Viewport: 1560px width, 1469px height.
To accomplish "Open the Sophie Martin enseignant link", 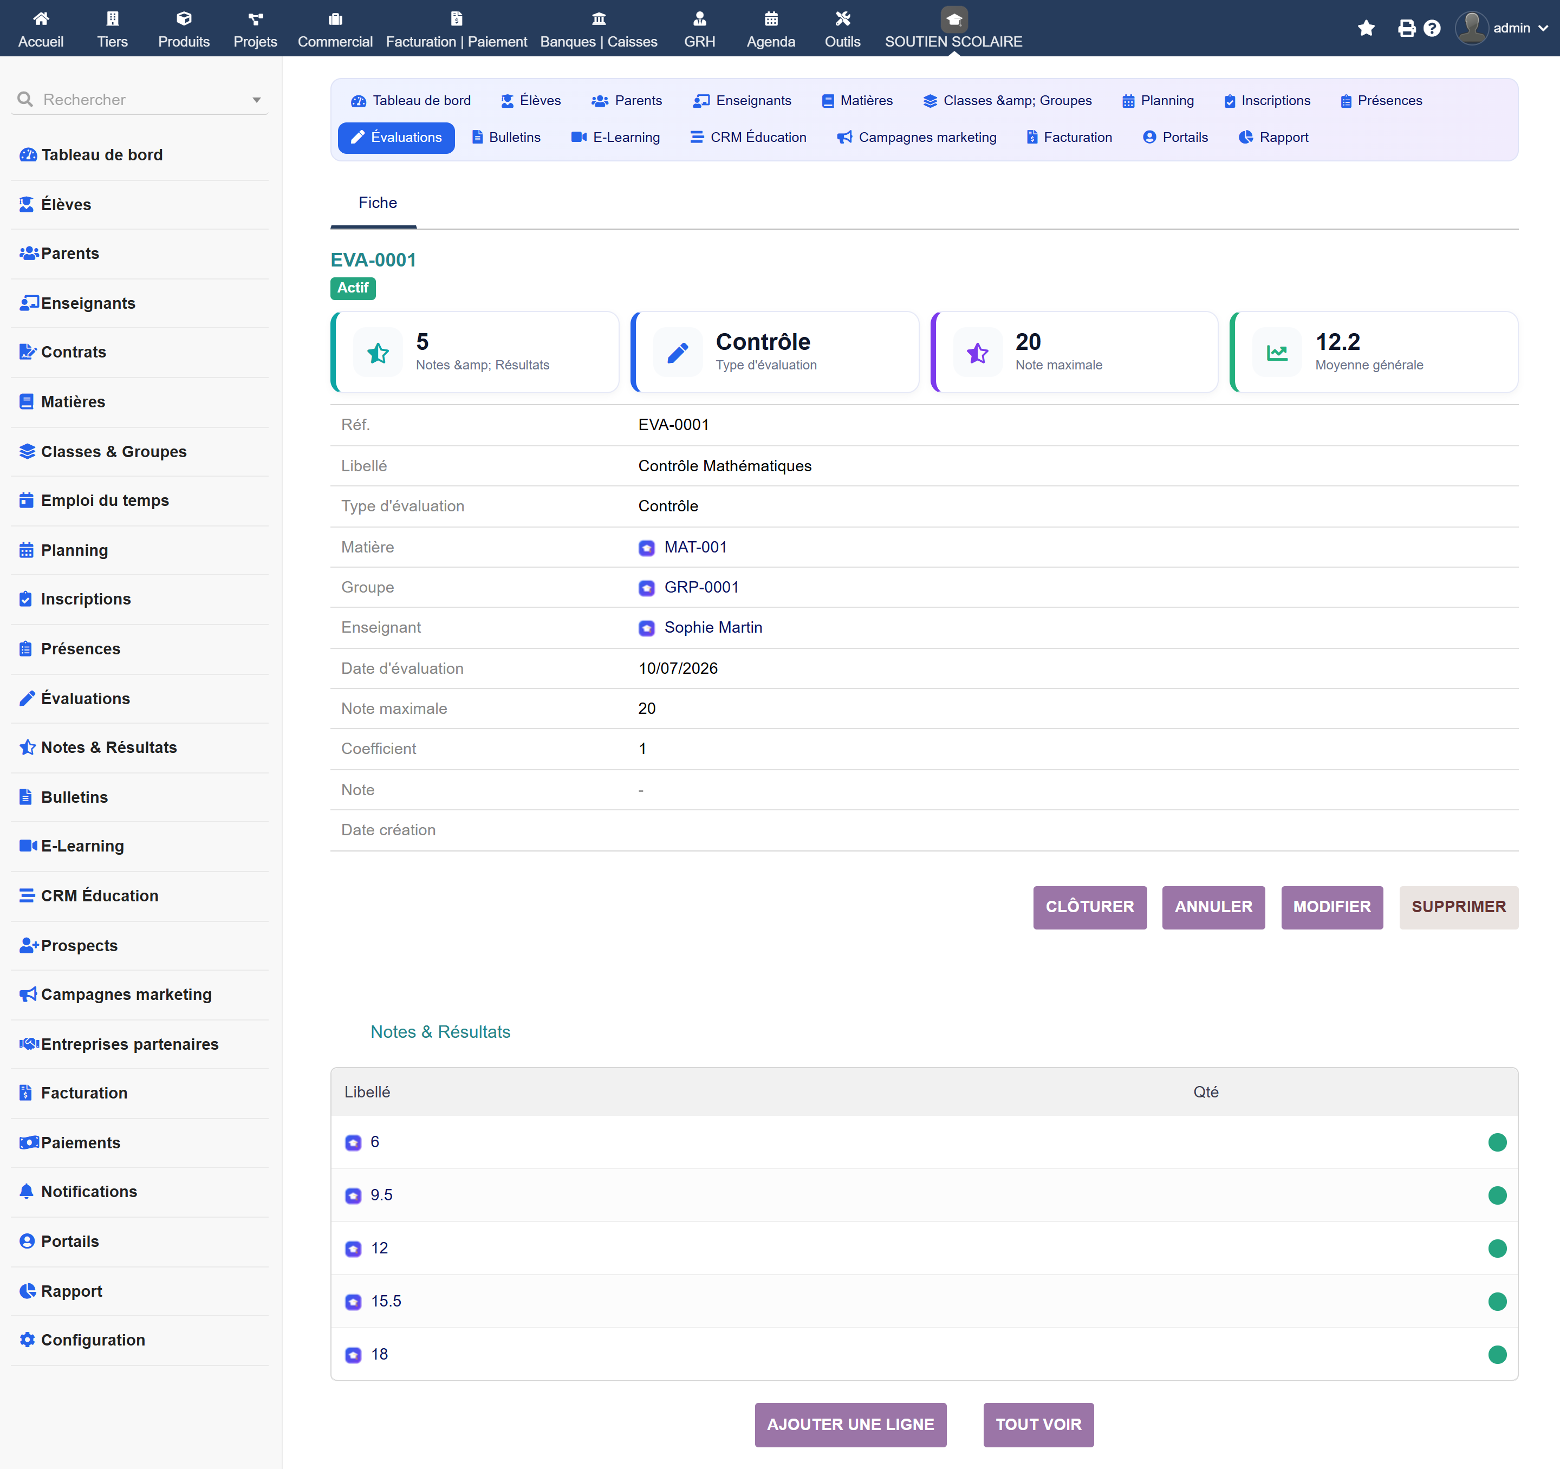I will (713, 627).
